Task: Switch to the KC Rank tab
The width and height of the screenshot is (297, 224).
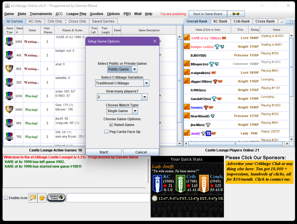Action: [220, 21]
